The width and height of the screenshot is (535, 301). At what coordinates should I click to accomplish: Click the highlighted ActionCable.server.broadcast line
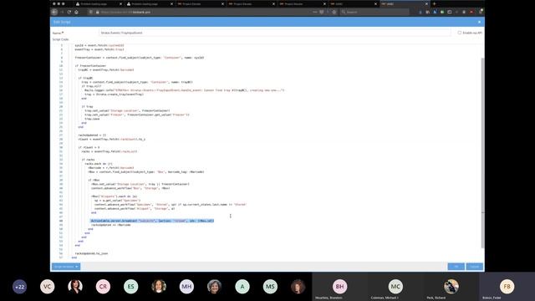click(x=152, y=221)
